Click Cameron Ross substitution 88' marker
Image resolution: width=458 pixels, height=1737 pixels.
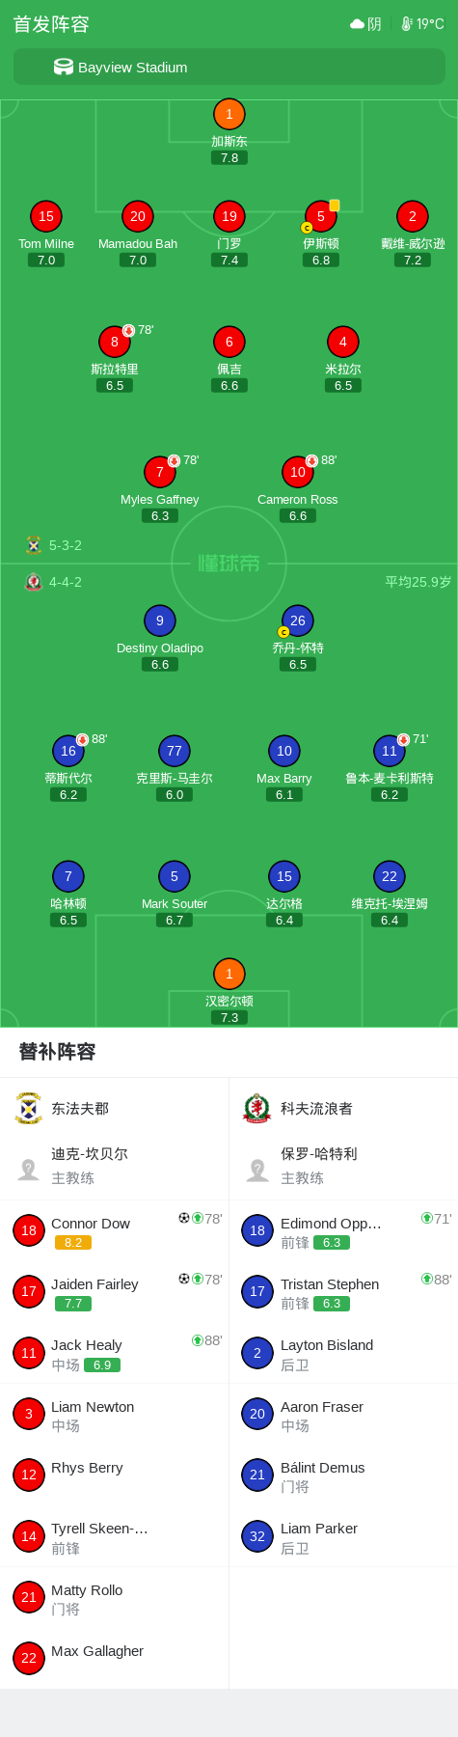[x=321, y=460]
